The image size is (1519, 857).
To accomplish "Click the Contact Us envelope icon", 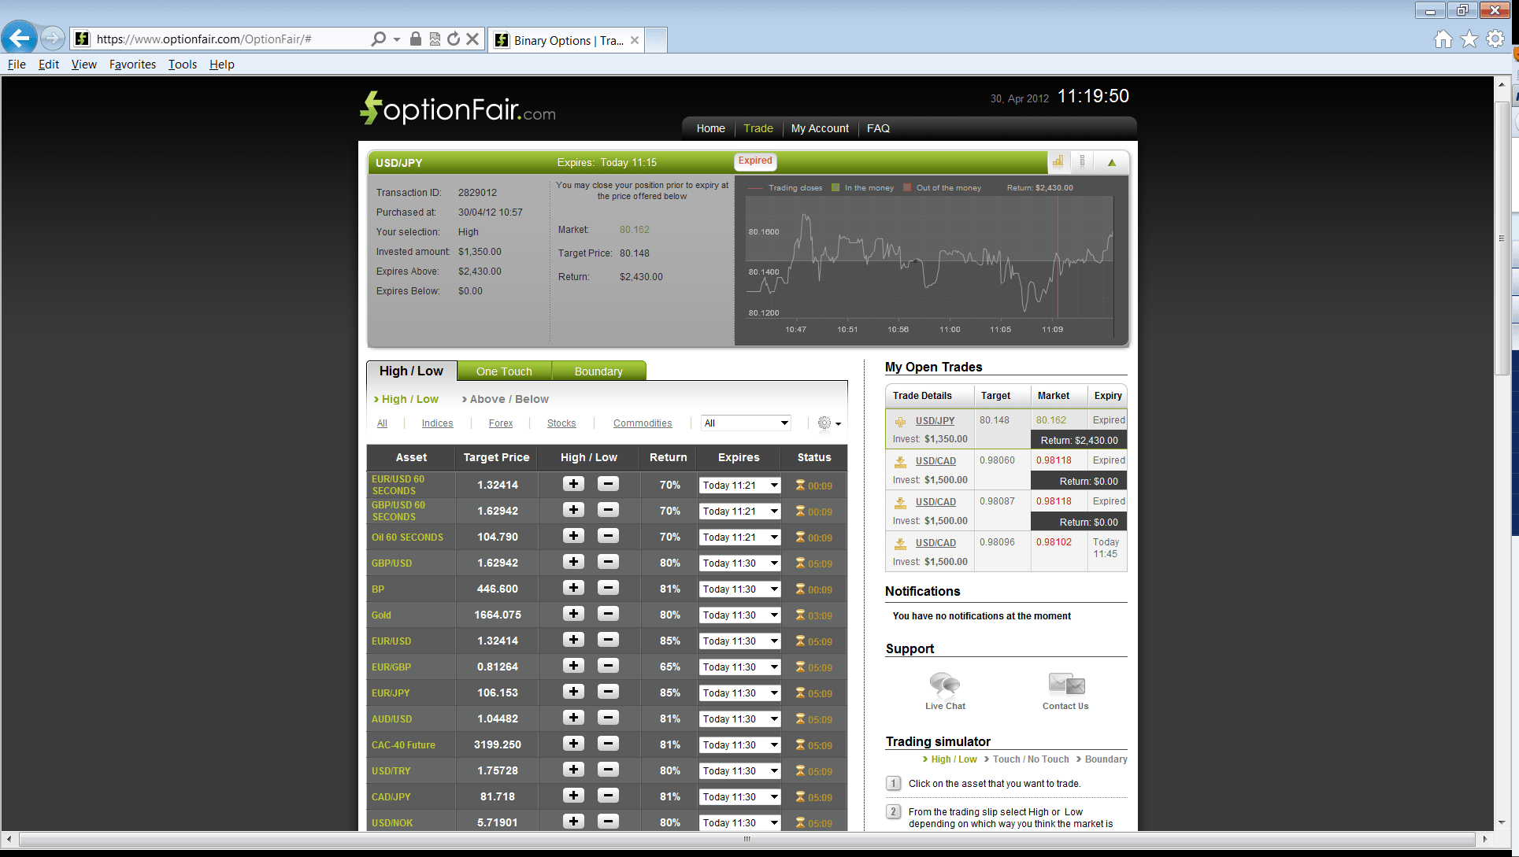I will 1065,684.
